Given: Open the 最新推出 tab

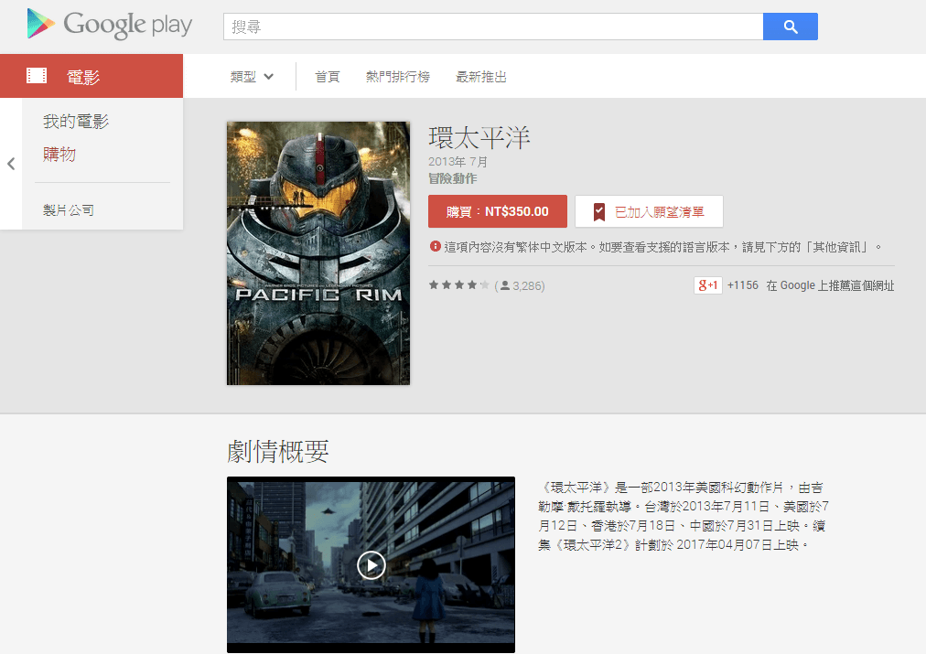Looking at the screenshot, I should (480, 77).
